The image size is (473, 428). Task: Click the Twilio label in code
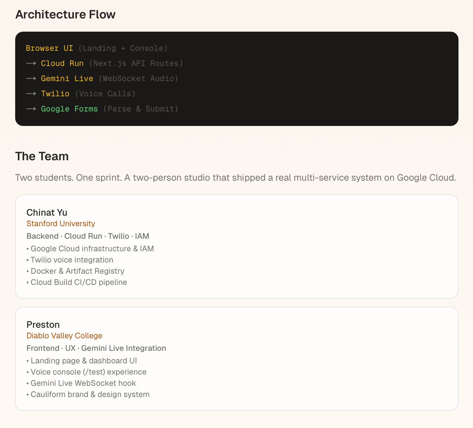click(x=55, y=94)
